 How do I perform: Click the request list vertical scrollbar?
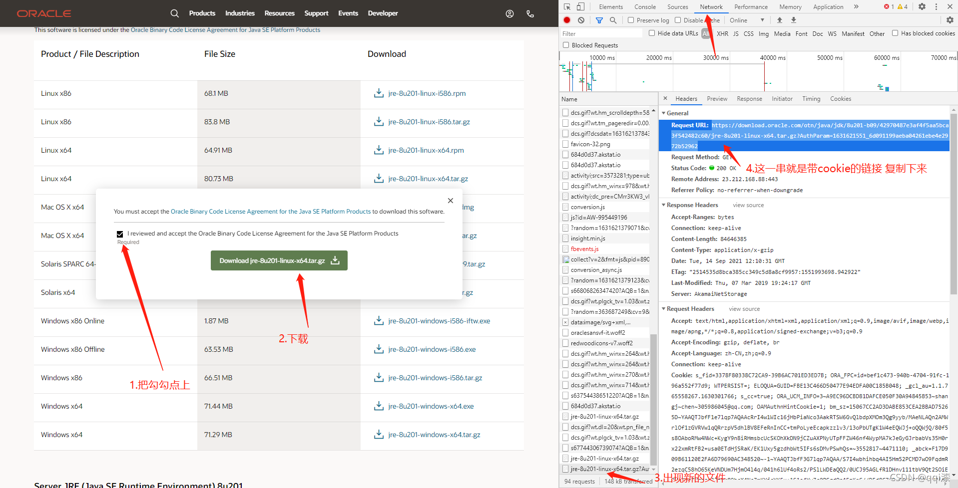[x=653, y=399]
